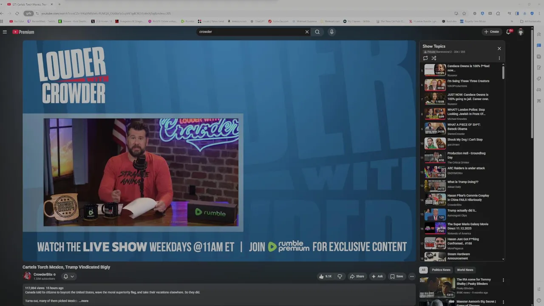The height and width of the screenshot is (306, 544).
Task: Open new tab with plus button
Action: click(59, 4)
